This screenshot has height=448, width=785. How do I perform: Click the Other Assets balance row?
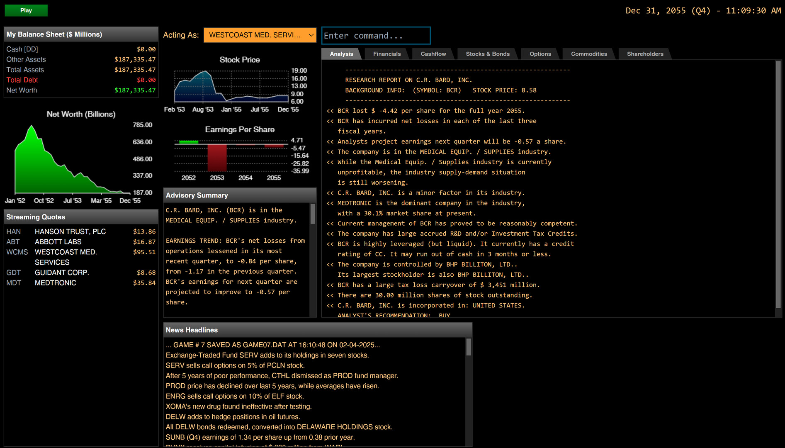81,59
